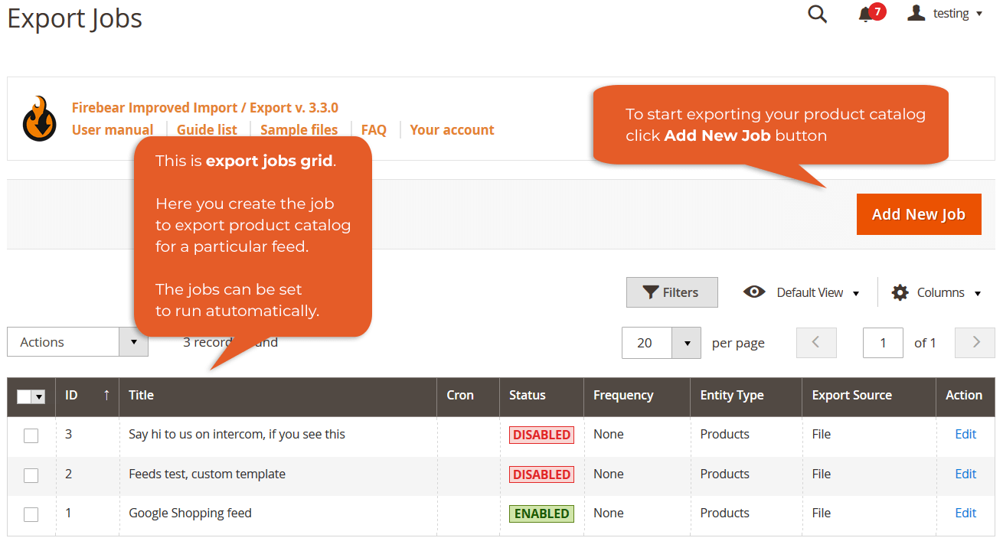
Task: Open the notifications bell icon
Action: 865,15
